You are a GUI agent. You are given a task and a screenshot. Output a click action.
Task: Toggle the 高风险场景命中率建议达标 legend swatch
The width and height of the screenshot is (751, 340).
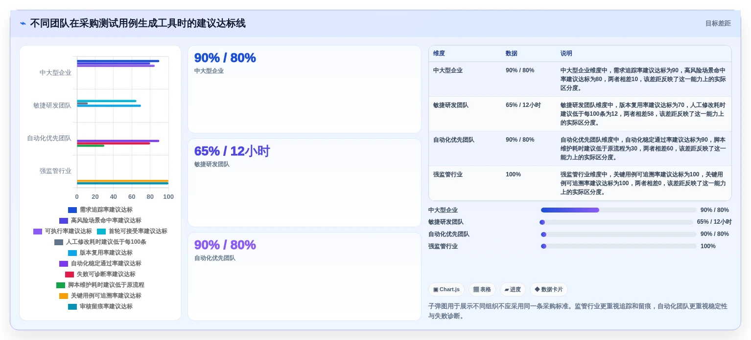(x=64, y=221)
